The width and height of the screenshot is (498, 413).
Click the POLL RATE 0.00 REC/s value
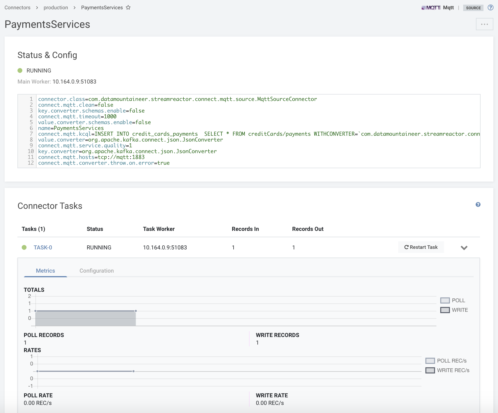38,403
